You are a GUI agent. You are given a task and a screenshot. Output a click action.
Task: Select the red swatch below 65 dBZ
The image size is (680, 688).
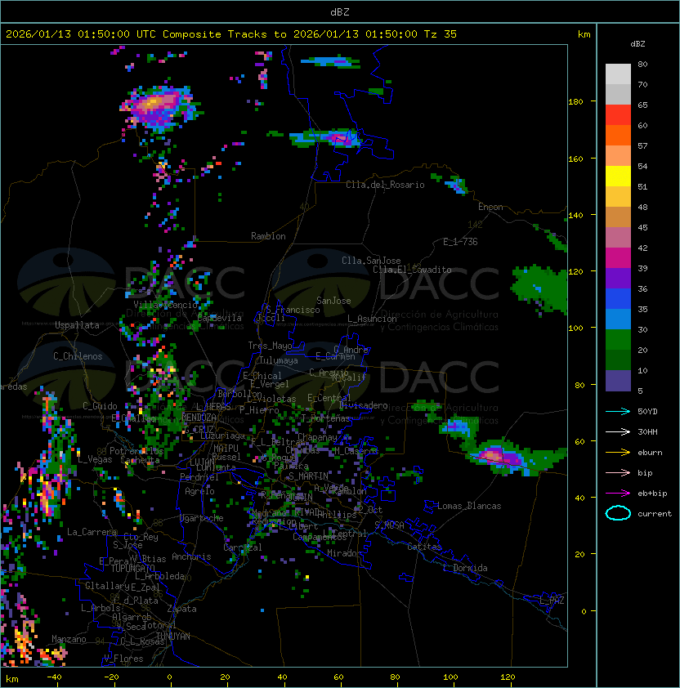(x=618, y=114)
